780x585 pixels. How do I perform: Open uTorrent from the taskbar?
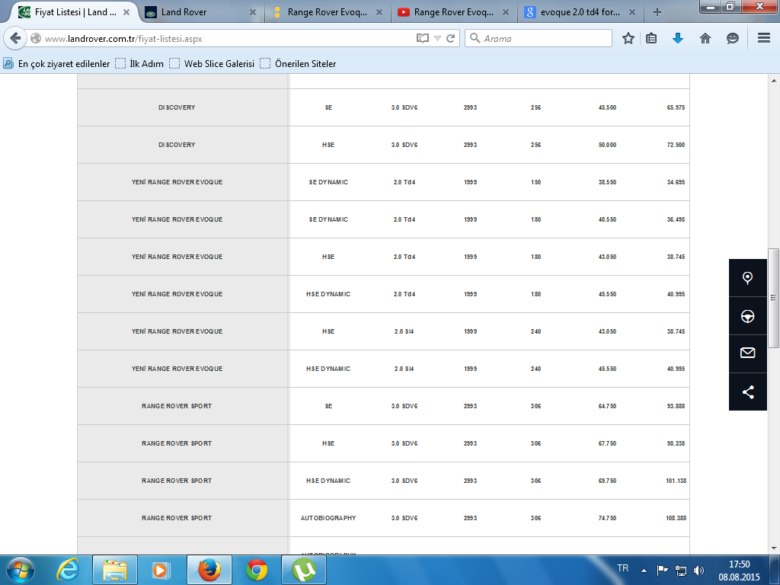304,570
